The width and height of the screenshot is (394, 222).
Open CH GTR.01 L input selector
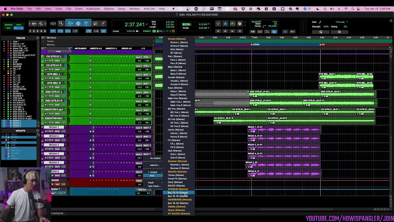coord(139,57)
